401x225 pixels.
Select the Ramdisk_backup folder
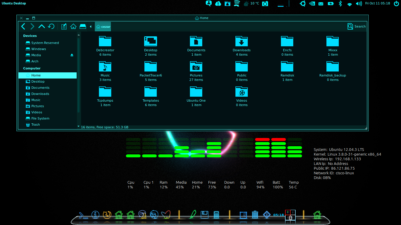tap(333, 71)
